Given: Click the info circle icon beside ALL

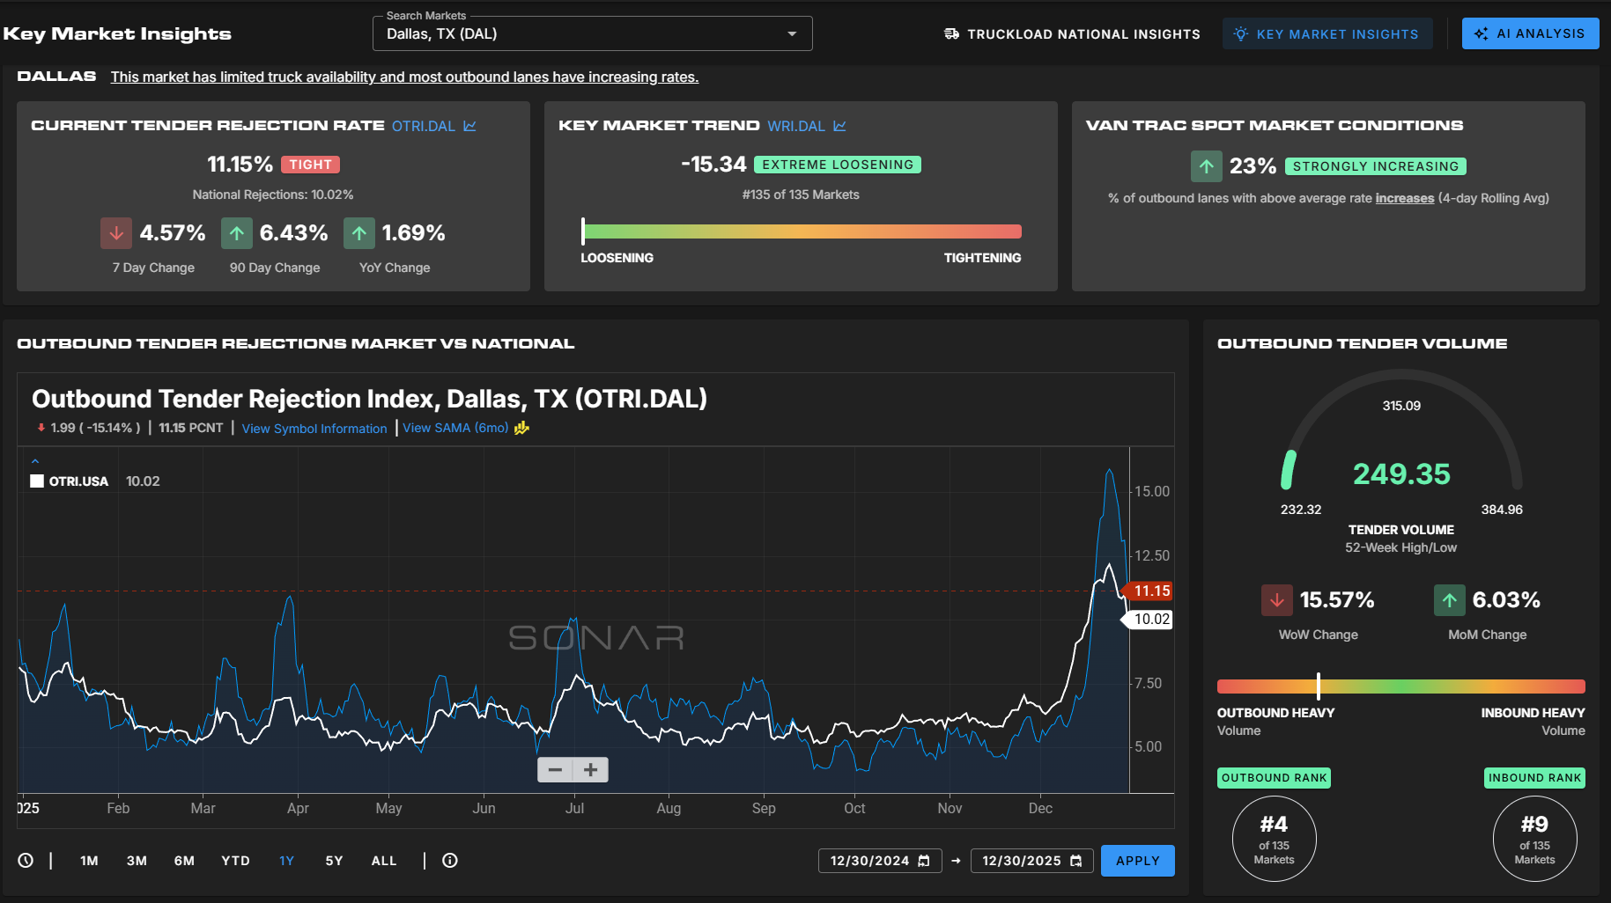Looking at the screenshot, I should click(450, 861).
